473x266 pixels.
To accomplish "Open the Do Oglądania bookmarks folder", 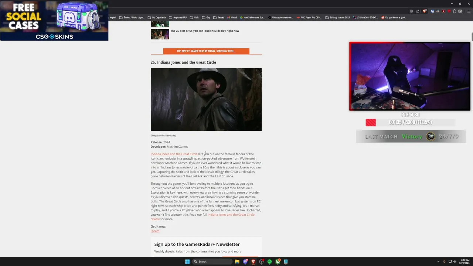I will (157, 17).
